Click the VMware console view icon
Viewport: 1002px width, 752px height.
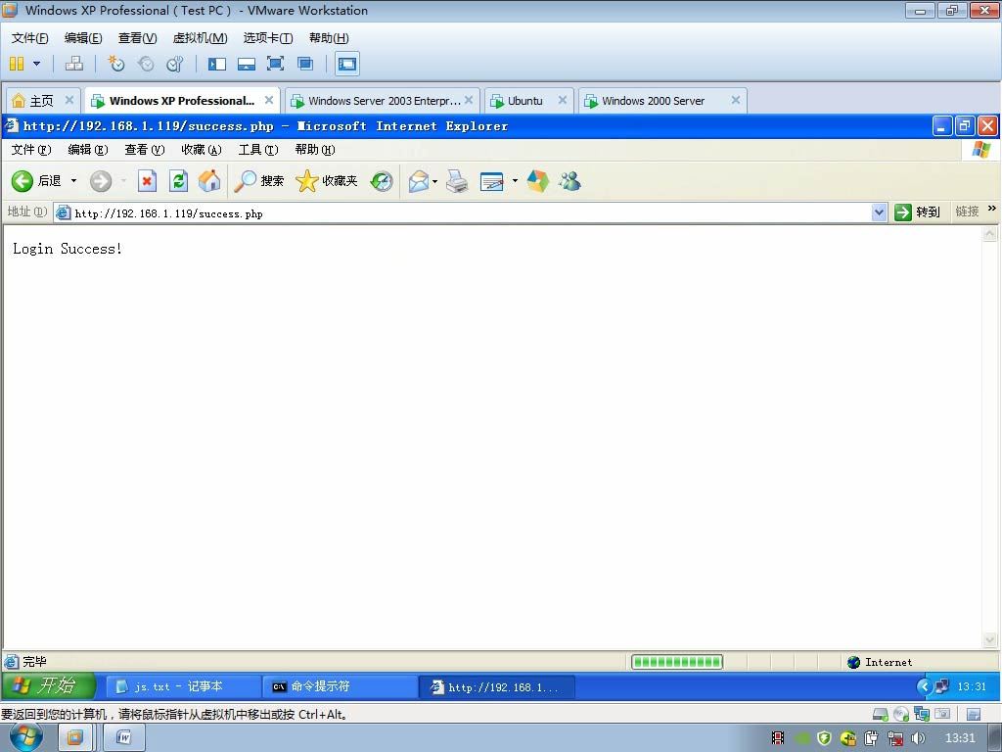tap(347, 64)
